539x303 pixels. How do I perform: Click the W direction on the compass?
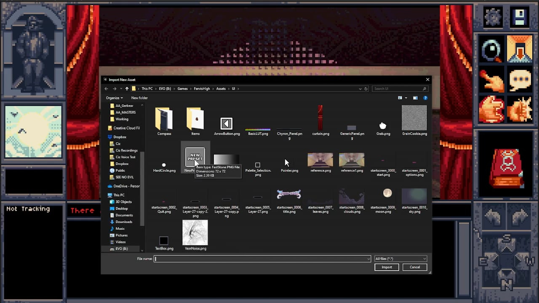[x=528, y=262]
